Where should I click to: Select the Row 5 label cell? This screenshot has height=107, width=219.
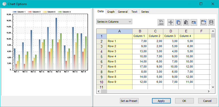point(119,61)
